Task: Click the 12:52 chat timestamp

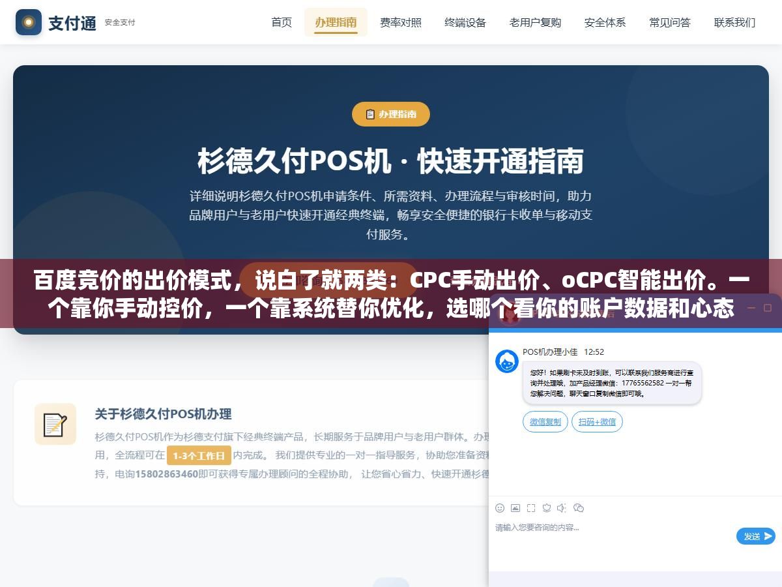Action: pos(594,352)
